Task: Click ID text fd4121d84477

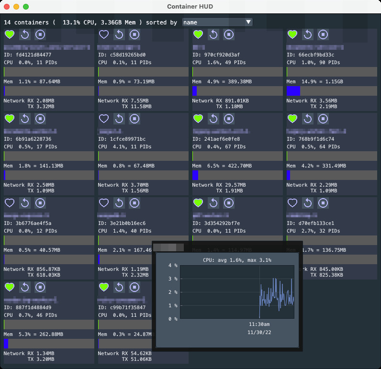Action: pos(27,55)
